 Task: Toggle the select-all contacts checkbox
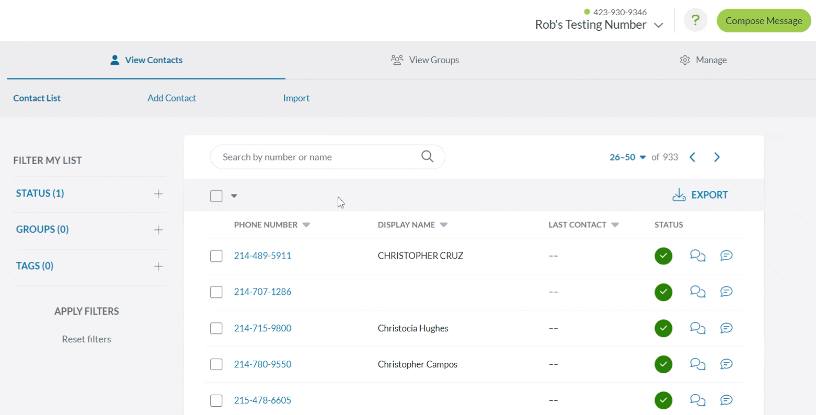pyautogui.click(x=216, y=196)
